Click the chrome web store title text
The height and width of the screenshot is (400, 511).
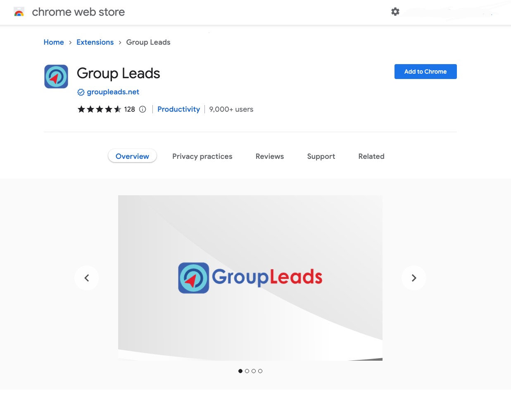click(78, 12)
